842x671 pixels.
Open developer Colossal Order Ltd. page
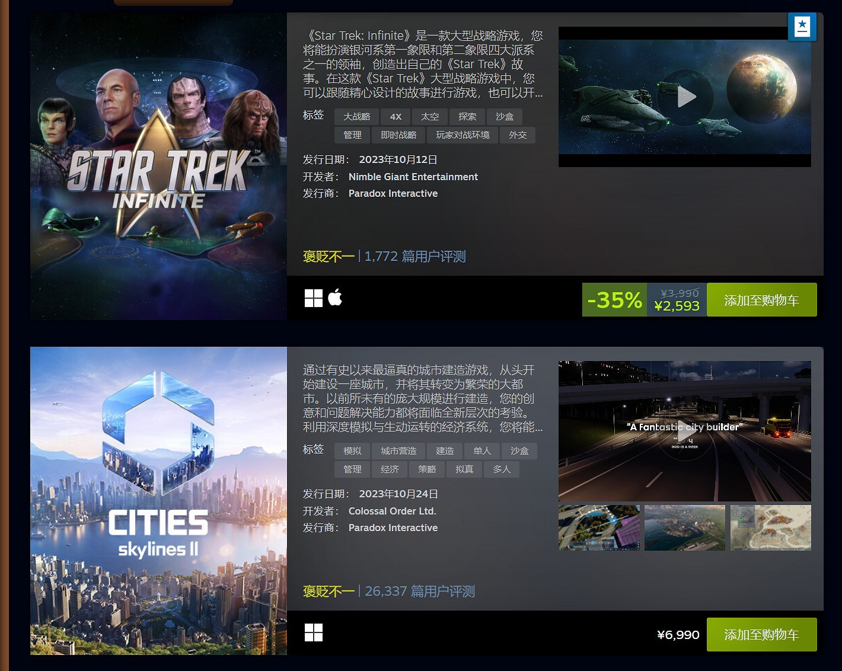tap(392, 511)
